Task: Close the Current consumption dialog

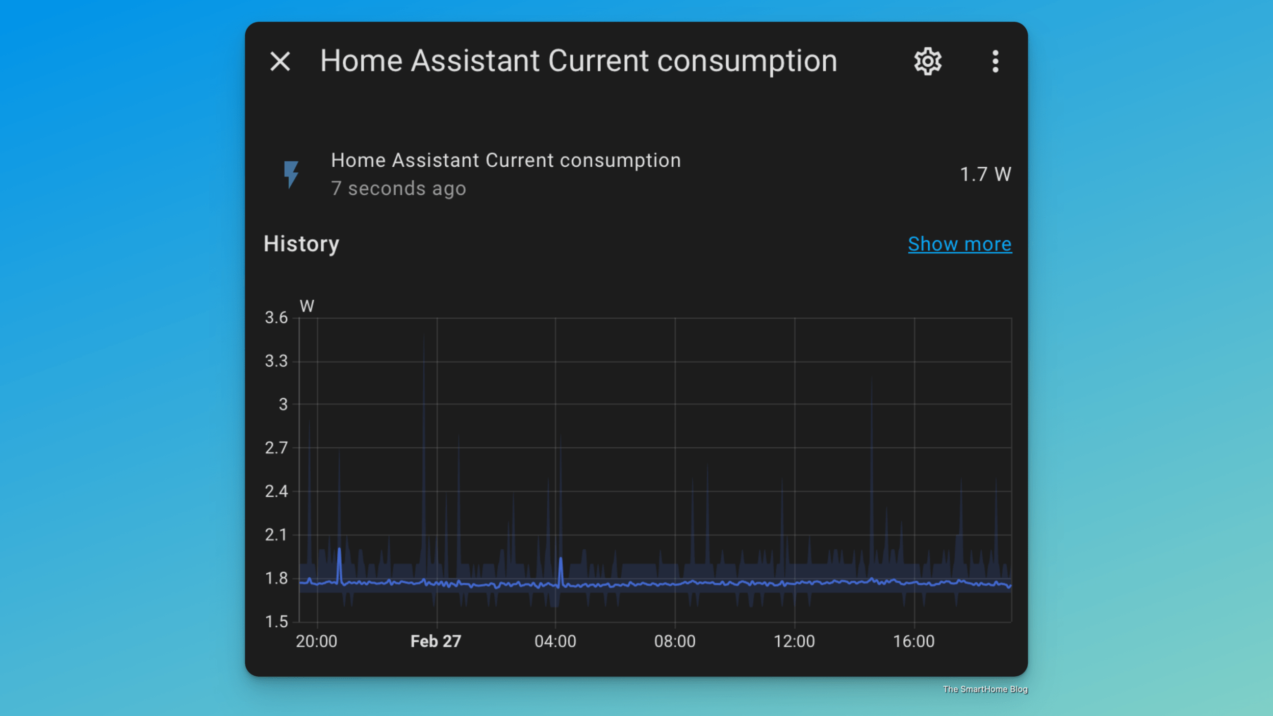Action: point(281,62)
